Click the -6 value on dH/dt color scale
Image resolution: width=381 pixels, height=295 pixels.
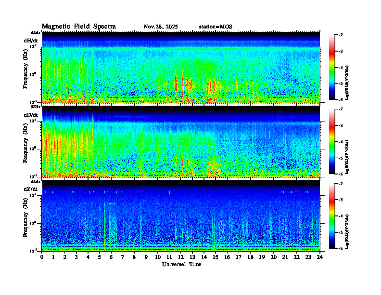coord(340,100)
